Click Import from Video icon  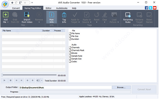coord(27,15)
